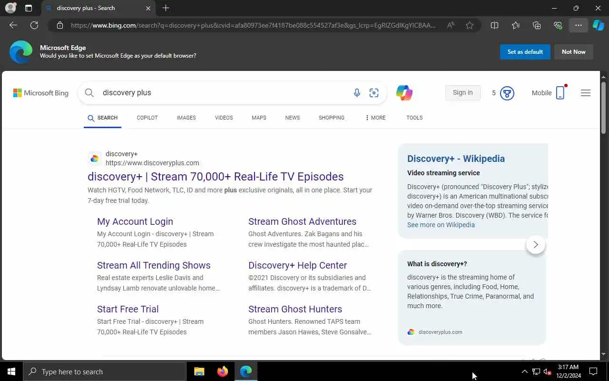Switch to the SHOPPING tab
Viewport: 609px width, 381px height.
point(332,118)
